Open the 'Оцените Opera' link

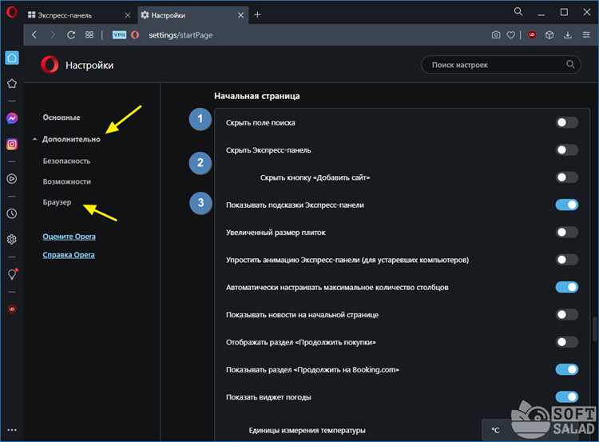[69, 237]
